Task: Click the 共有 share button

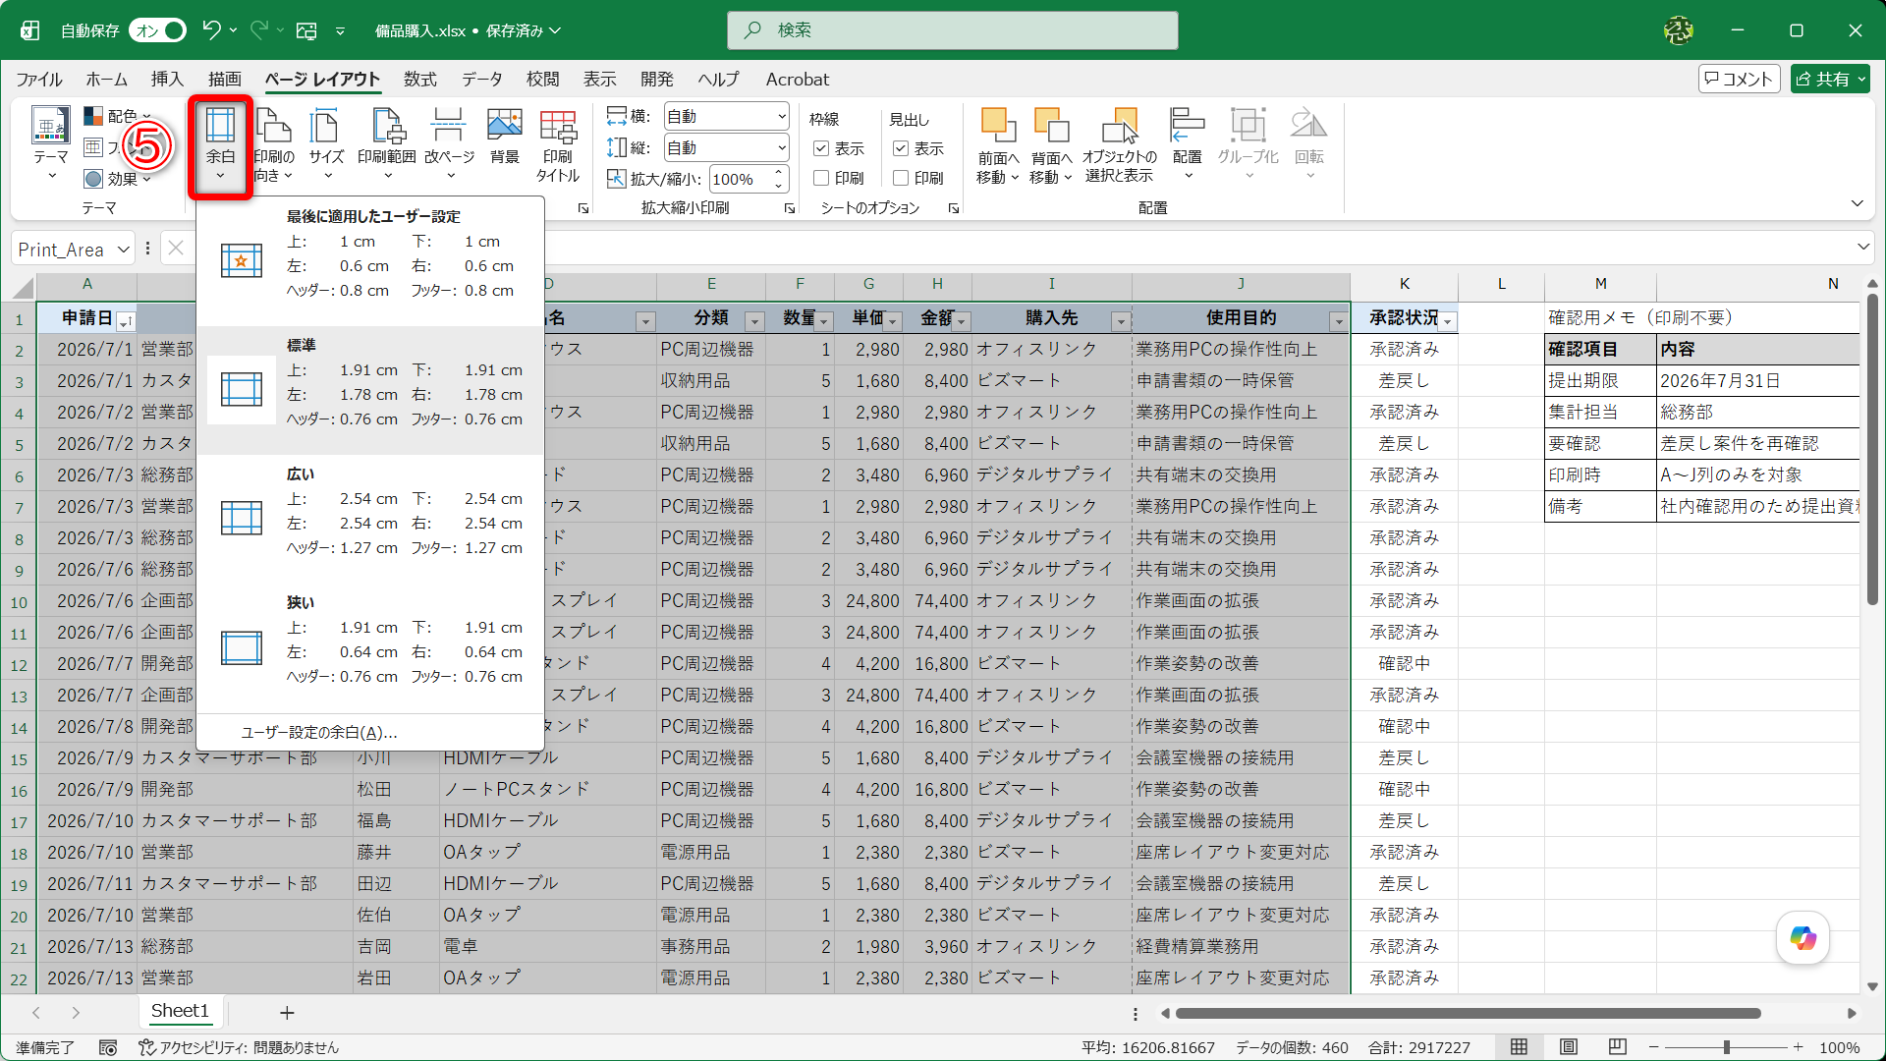Action: point(1830,80)
